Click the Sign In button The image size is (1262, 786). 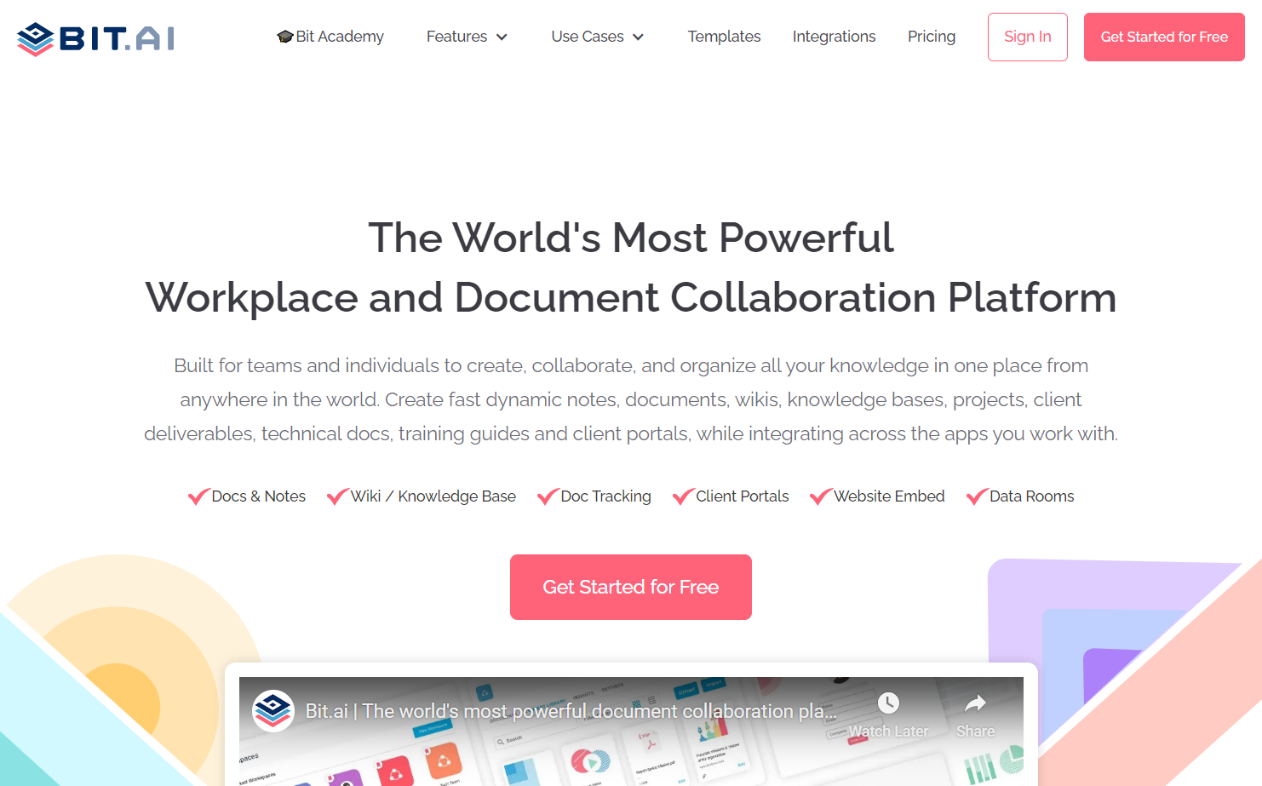point(1028,37)
